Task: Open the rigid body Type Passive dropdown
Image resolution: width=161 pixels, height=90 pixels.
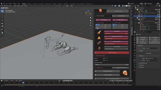Action: [x=152, y=48]
